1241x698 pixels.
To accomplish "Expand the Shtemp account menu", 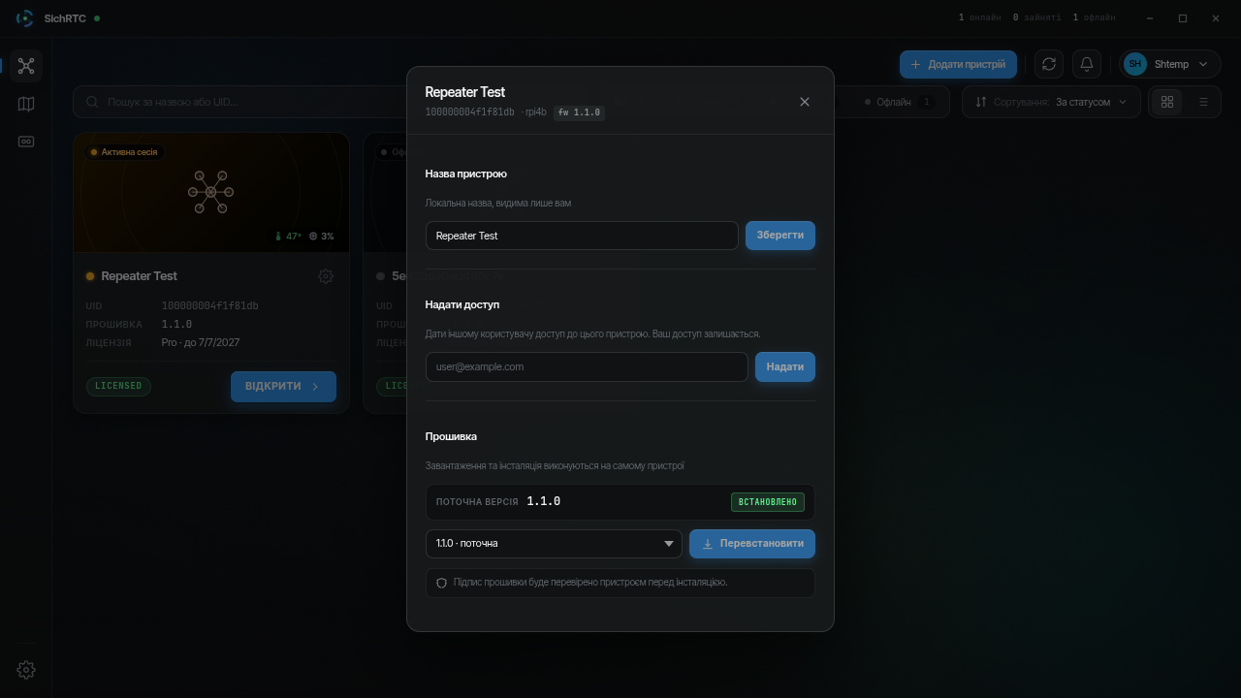I will click(x=1170, y=64).
